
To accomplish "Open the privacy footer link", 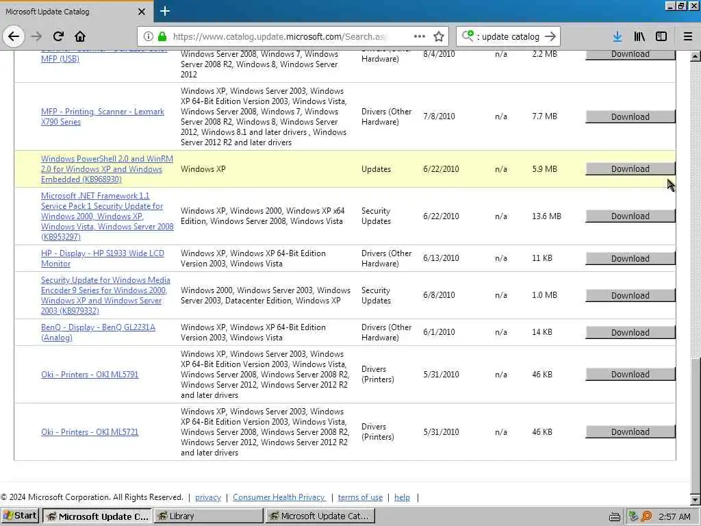I will (x=208, y=497).
